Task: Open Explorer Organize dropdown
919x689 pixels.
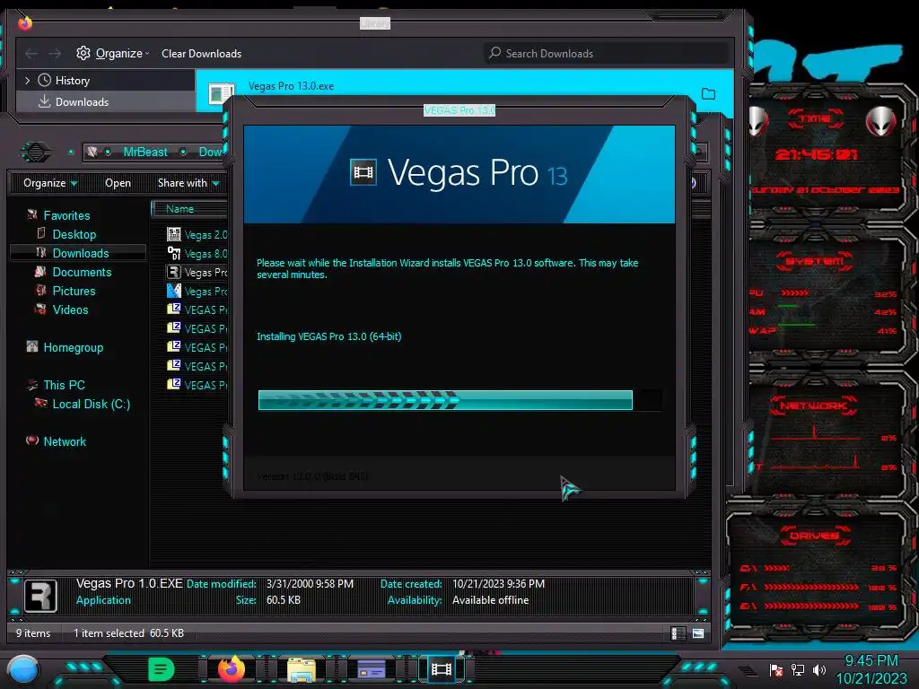Action: 50,183
